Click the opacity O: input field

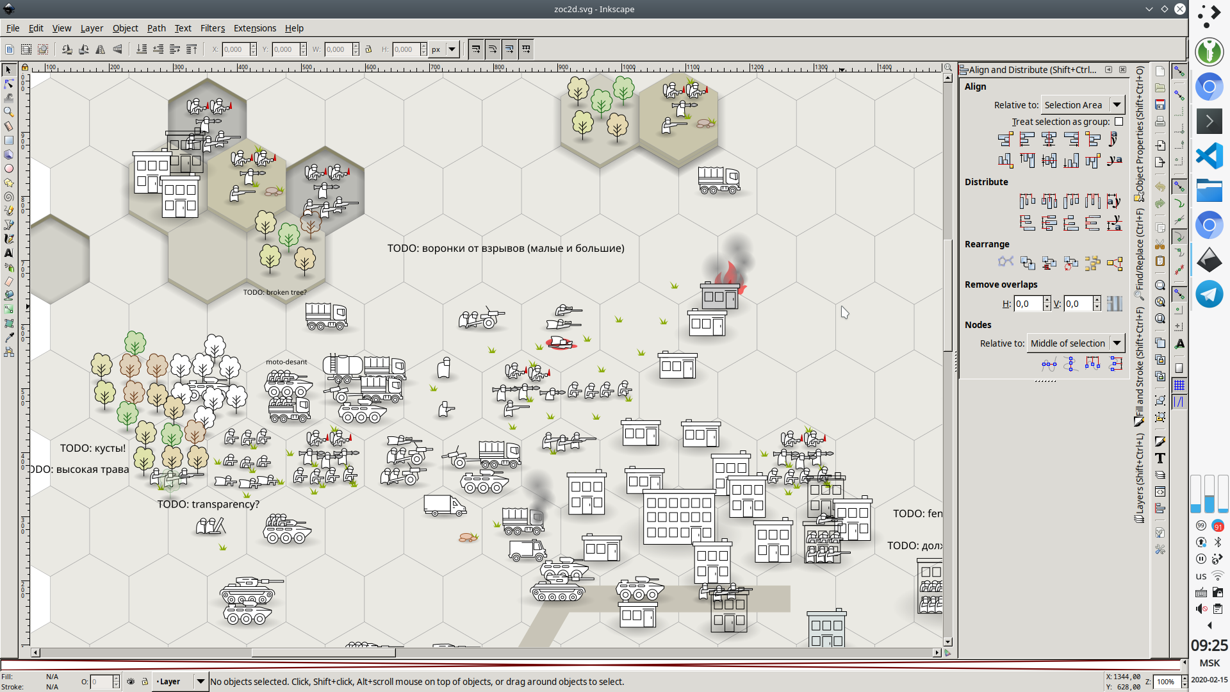click(x=101, y=682)
